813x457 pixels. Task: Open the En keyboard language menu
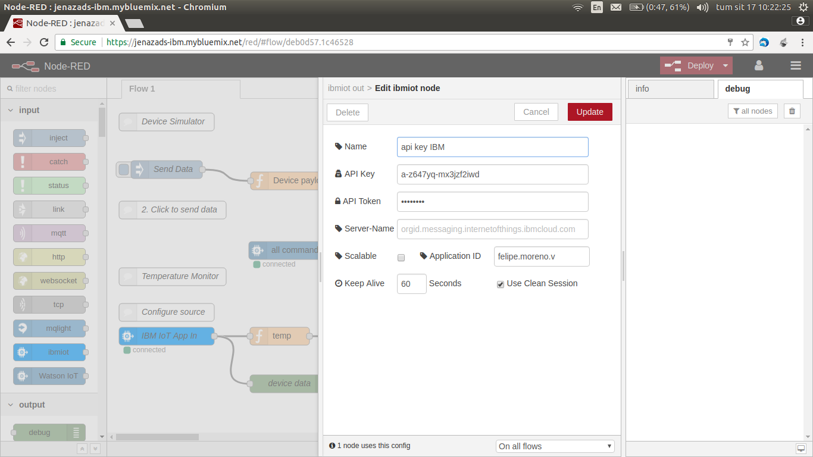pos(597,7)
